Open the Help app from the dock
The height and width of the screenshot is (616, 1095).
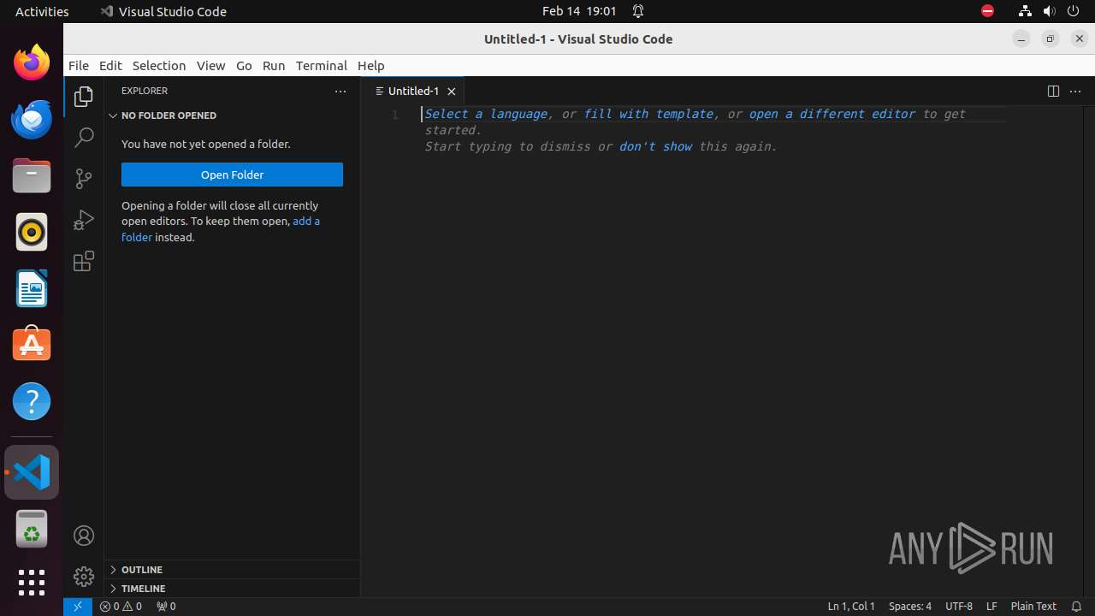32,401
